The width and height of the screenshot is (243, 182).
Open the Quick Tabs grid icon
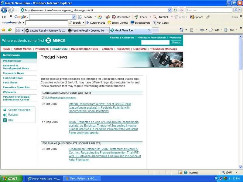click(18, 30)
